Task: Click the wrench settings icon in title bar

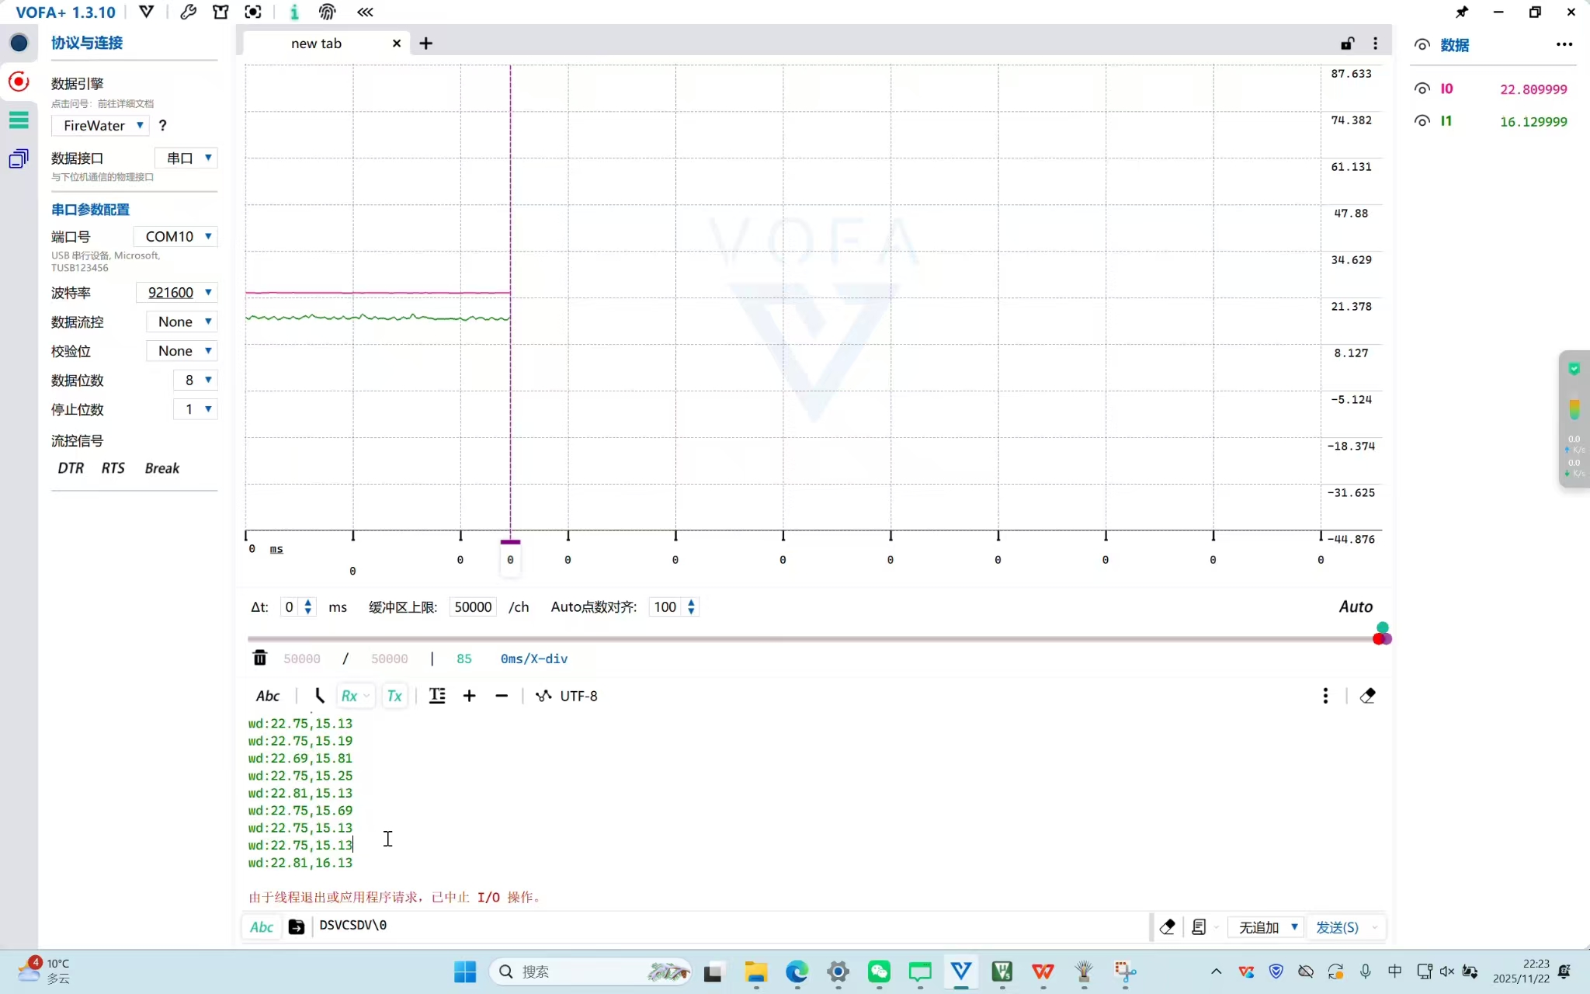Action: pyautogui.click(x=188, y=12)
